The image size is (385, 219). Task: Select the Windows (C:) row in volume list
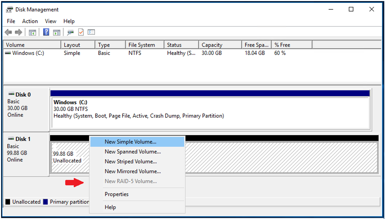click(28, 53)
